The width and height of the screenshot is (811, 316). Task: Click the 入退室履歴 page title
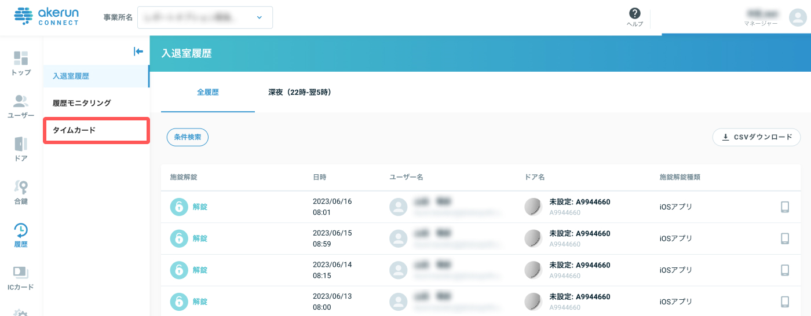point(187,53)
